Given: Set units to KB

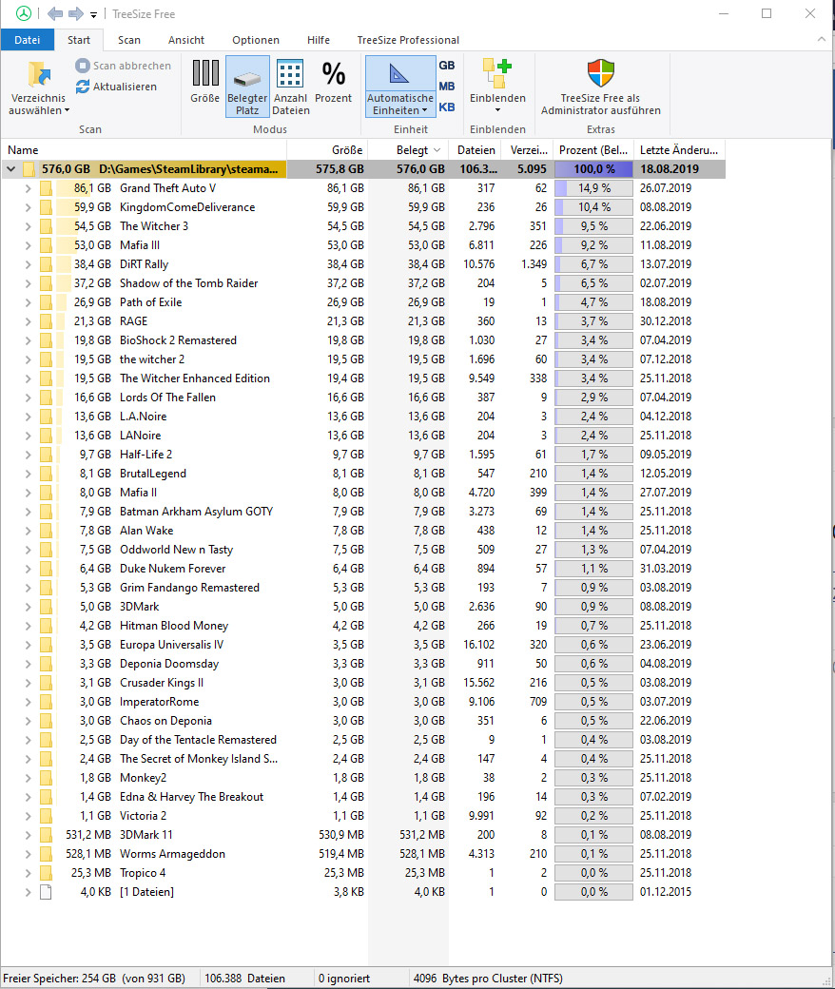Looking at the screenshot, I should point(447,107).
